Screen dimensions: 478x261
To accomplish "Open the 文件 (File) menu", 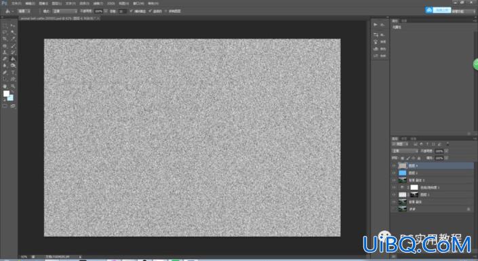I will coord(16,3).
